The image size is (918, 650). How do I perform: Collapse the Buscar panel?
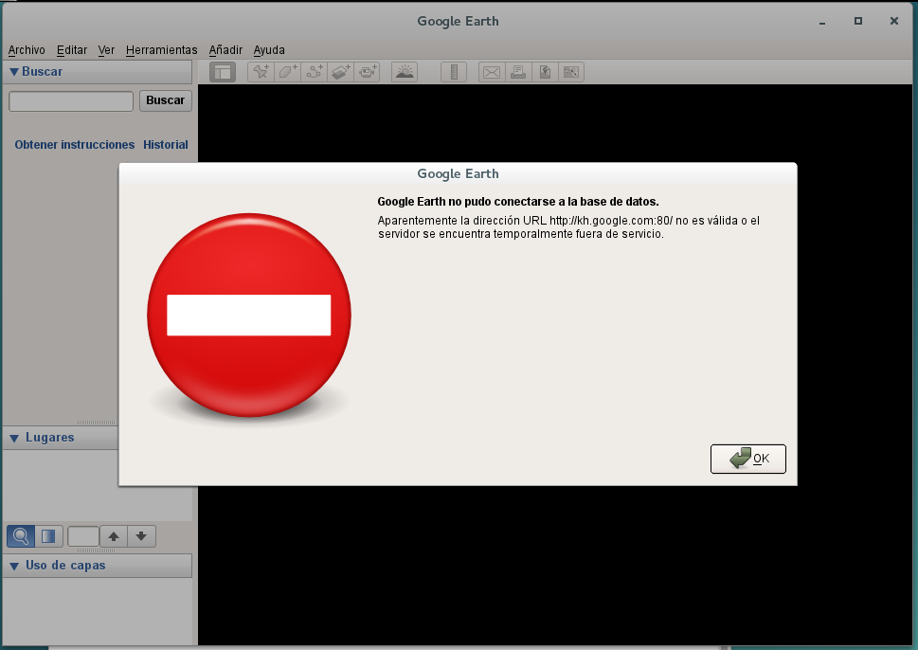tap(14, 71)
